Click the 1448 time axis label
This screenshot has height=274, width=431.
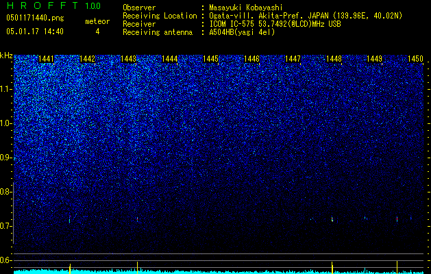tap(334, 59)
